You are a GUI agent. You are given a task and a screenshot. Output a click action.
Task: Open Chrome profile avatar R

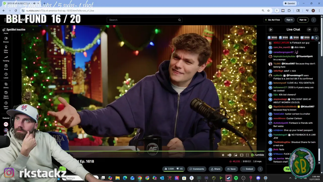(313, 11)
